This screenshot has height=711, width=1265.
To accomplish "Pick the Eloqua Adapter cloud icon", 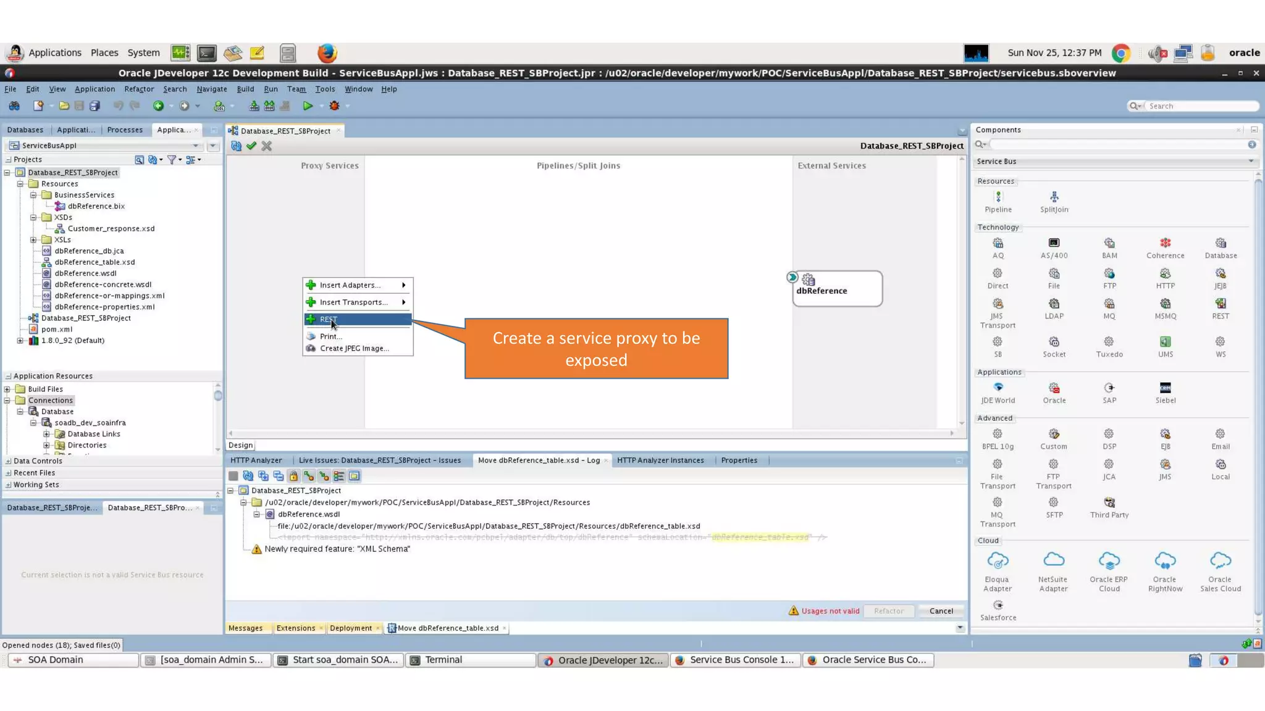I will 998,560.
